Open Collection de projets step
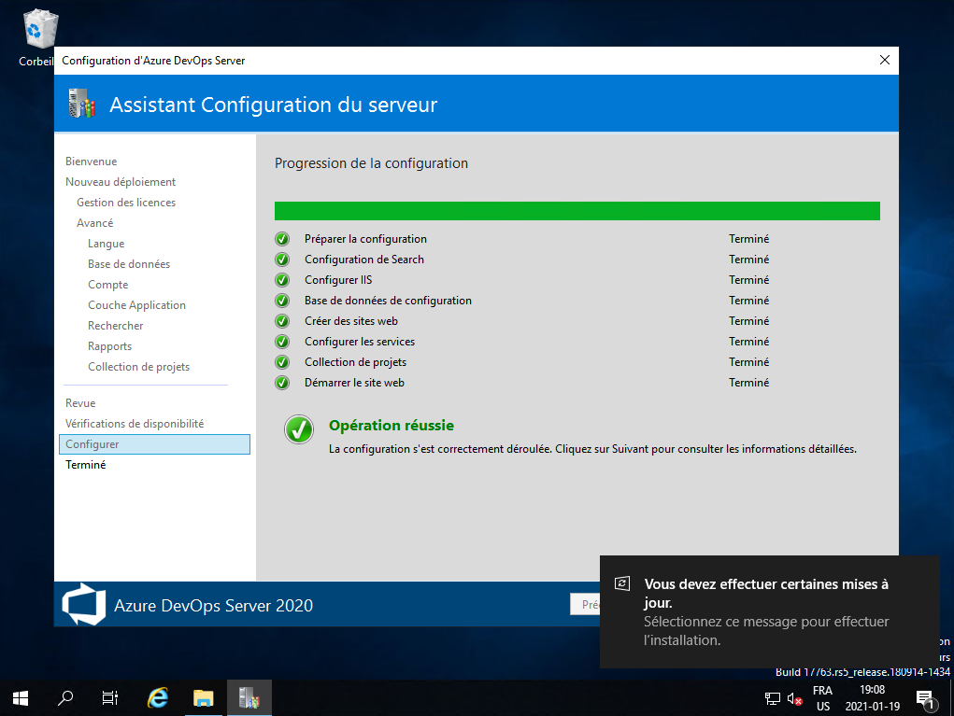Screen dimensions: 954x716 (x=138, y=367)
